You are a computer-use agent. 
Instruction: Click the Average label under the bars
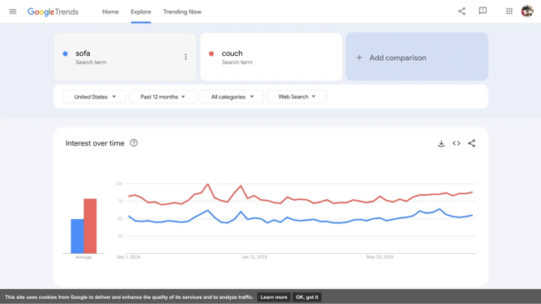[x=84, y=257]
